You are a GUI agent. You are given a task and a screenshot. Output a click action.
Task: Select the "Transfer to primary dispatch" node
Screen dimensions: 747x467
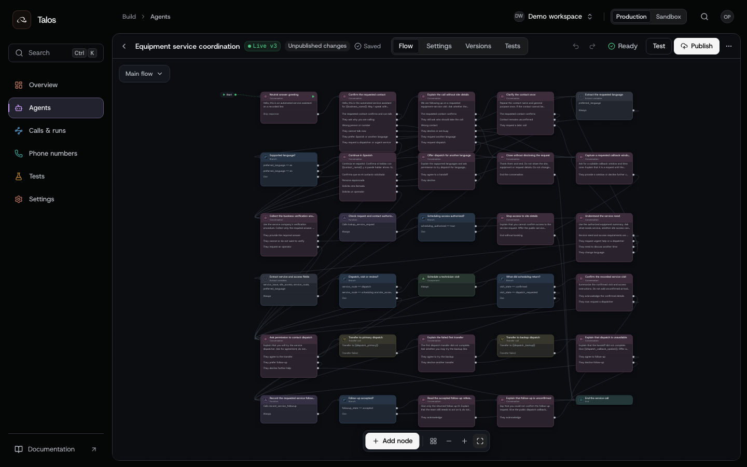click(x=368, y=346)
